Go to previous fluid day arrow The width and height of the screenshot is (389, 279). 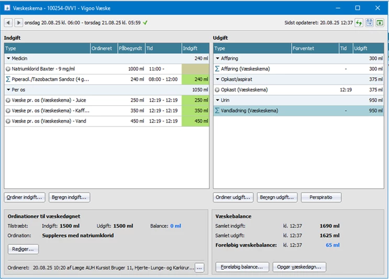click(x=8, y=23)
